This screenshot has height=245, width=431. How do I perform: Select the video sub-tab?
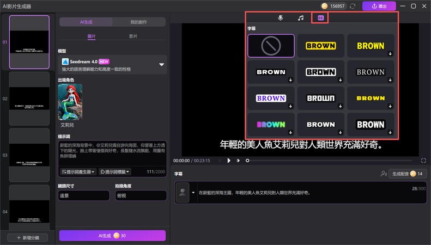[x=133, y=36]
